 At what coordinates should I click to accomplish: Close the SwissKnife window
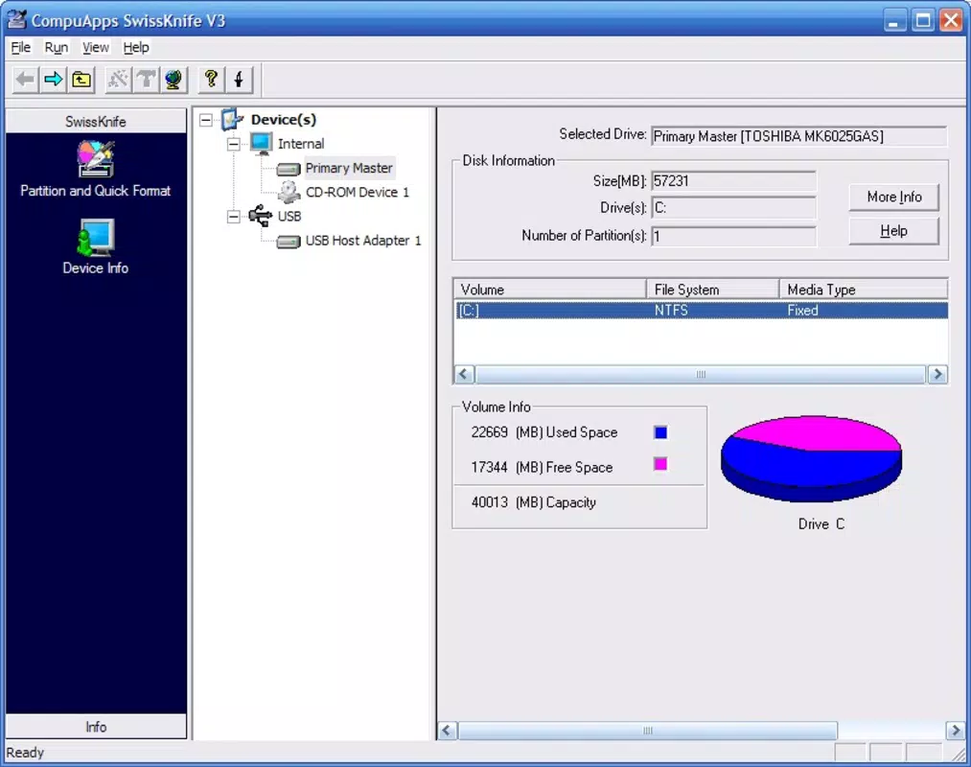(x=951, y=20)
